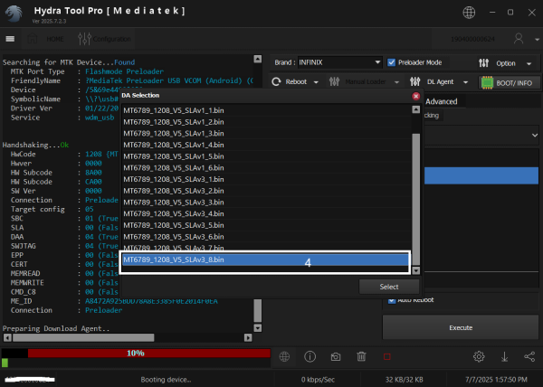Viewport: 543px width, 387px height.
Task: Click log scroll right arrow
Action: tap(248, 337)
